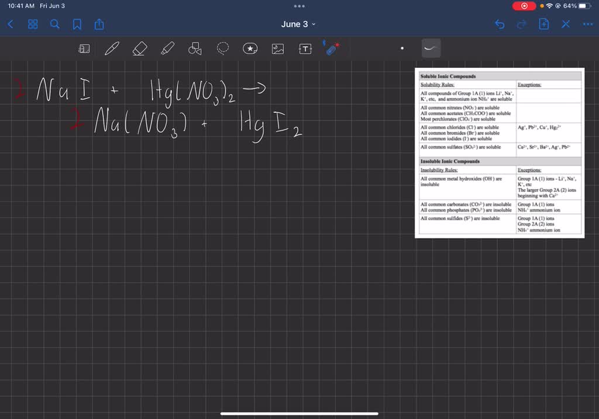Pick the Highlighter tool
This screenshot has width=599, height=419.
(167, 49)
